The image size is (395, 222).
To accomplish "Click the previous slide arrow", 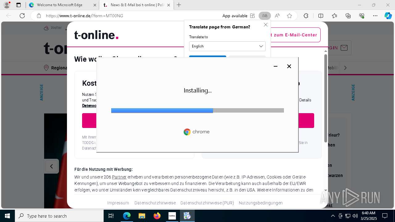I will (52, 166).
